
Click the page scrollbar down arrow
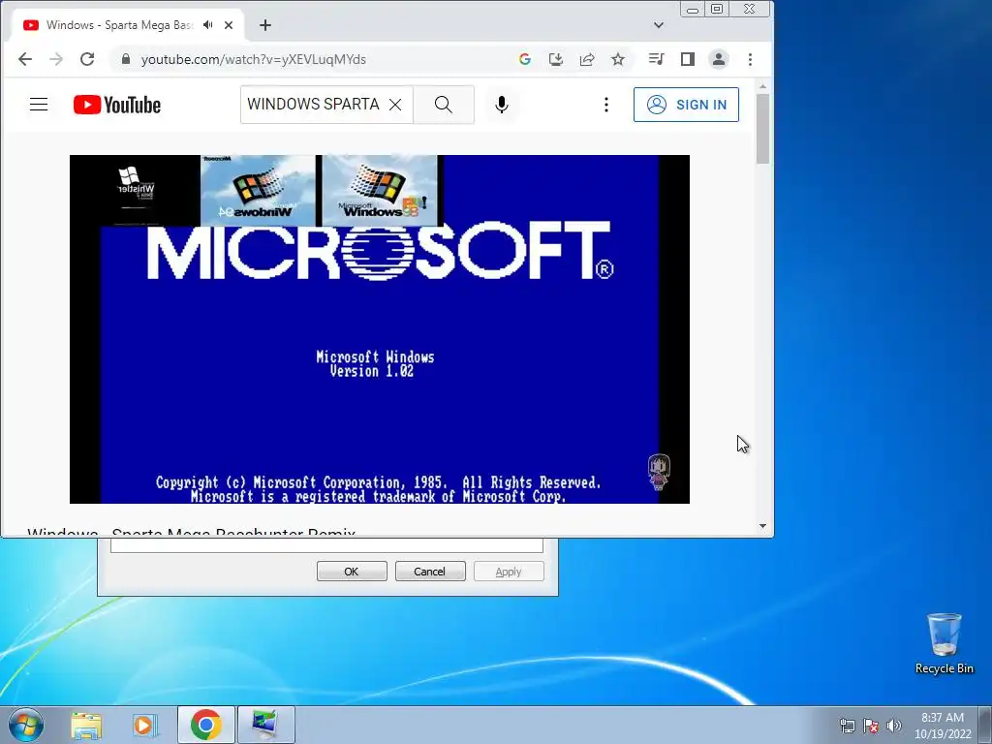pyautogui.click(x=763, y=526)
